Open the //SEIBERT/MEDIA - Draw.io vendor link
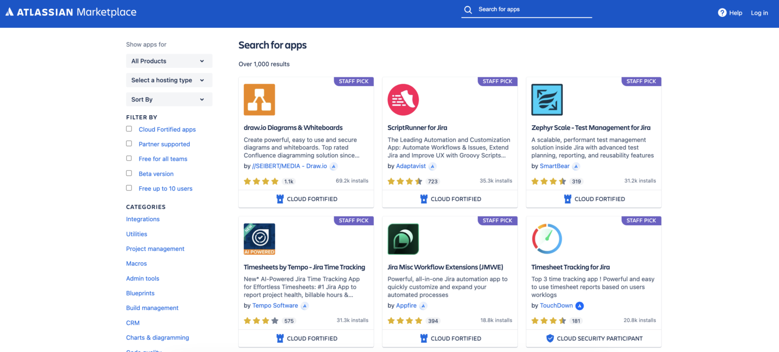779x352 pixels. tap(290, 166)
